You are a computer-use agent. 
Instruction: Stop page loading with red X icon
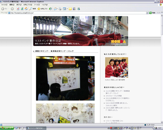click(x=18, y=9)
